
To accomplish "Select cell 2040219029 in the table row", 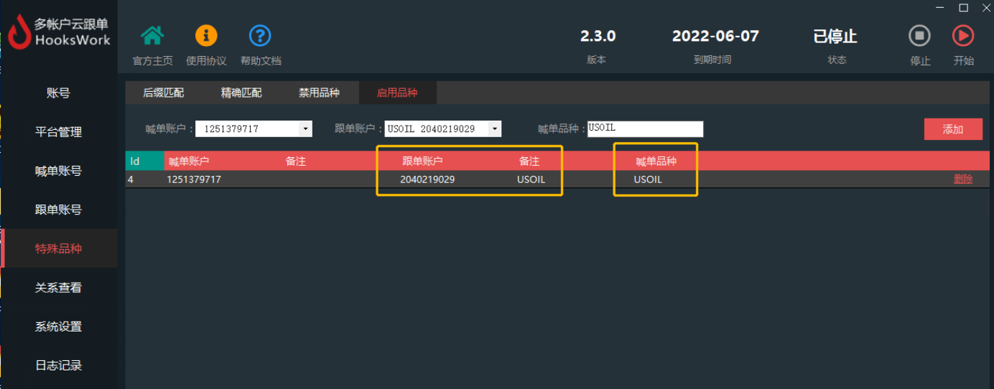I will click(427, 179).
